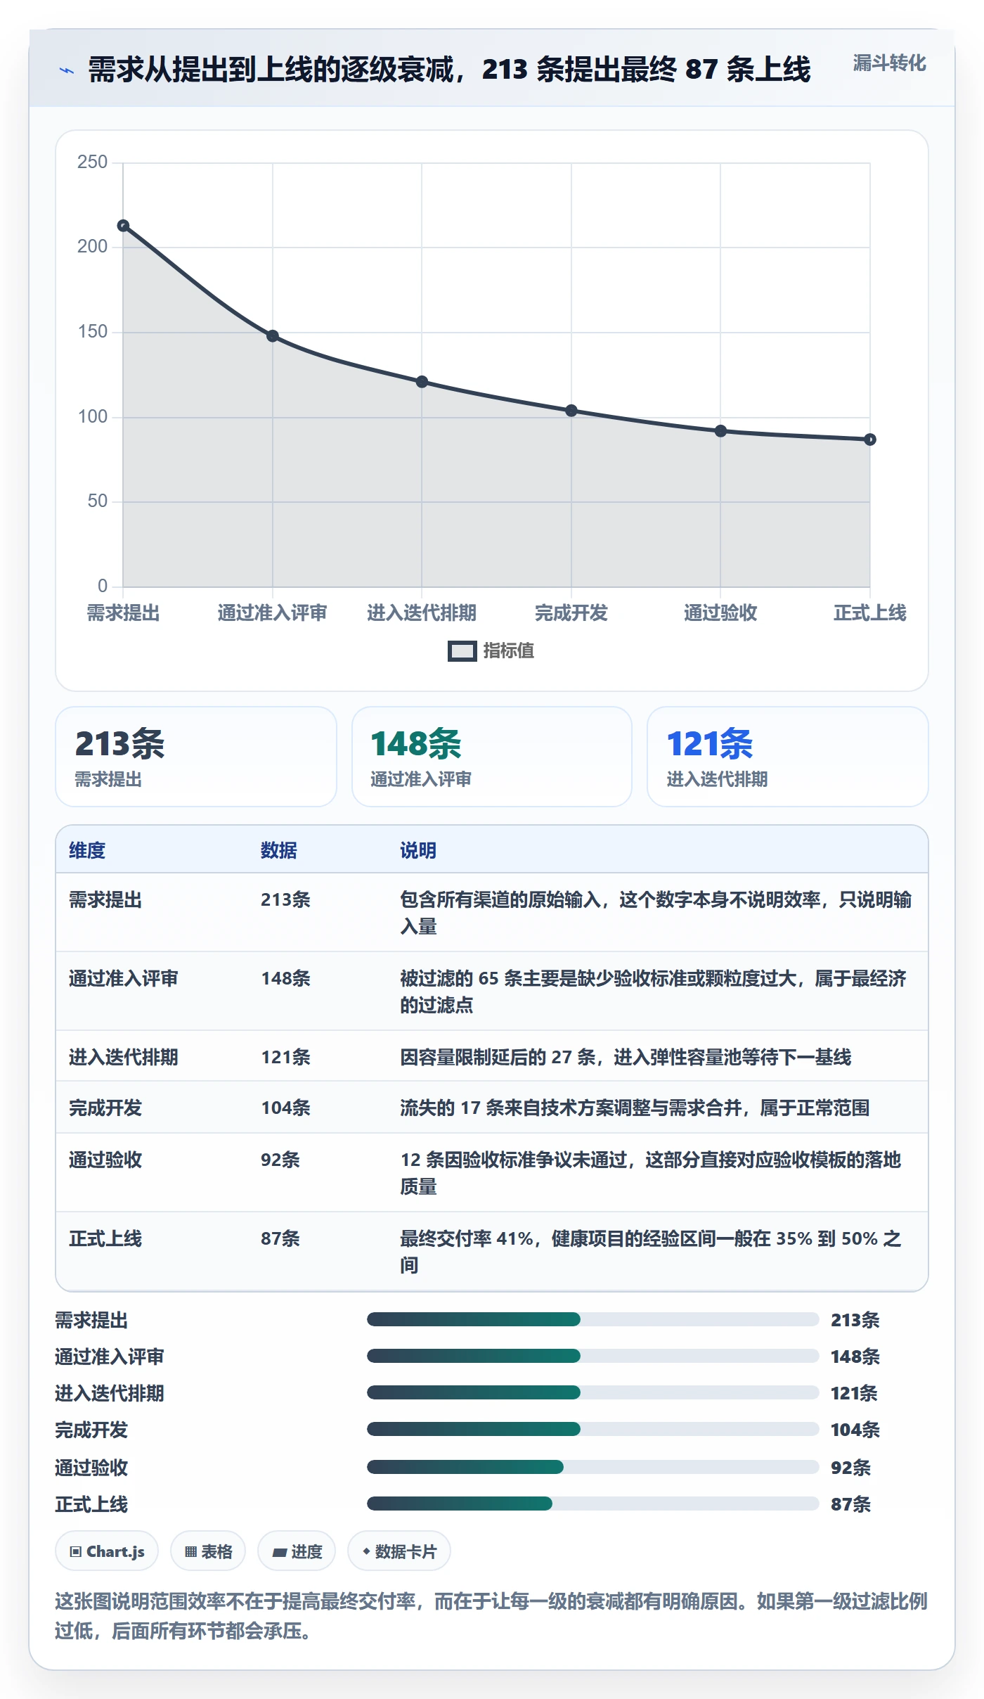984x1699 pixels.
Task: Click the 进入迭代排期 progress bar
Action: (x=593, y=1392)
